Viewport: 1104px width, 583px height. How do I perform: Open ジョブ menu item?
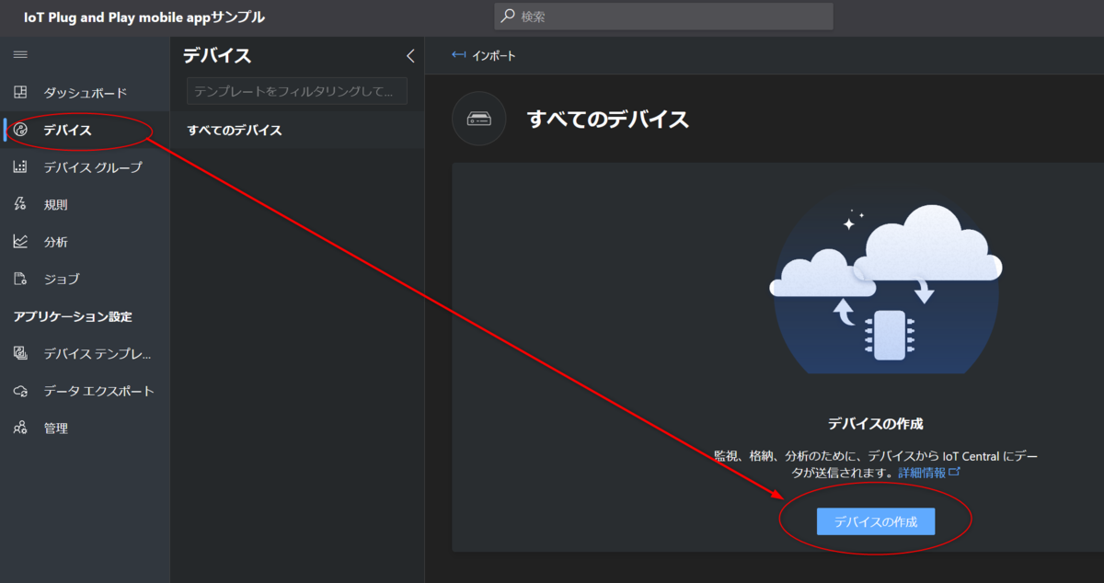[x=85, y=279]
